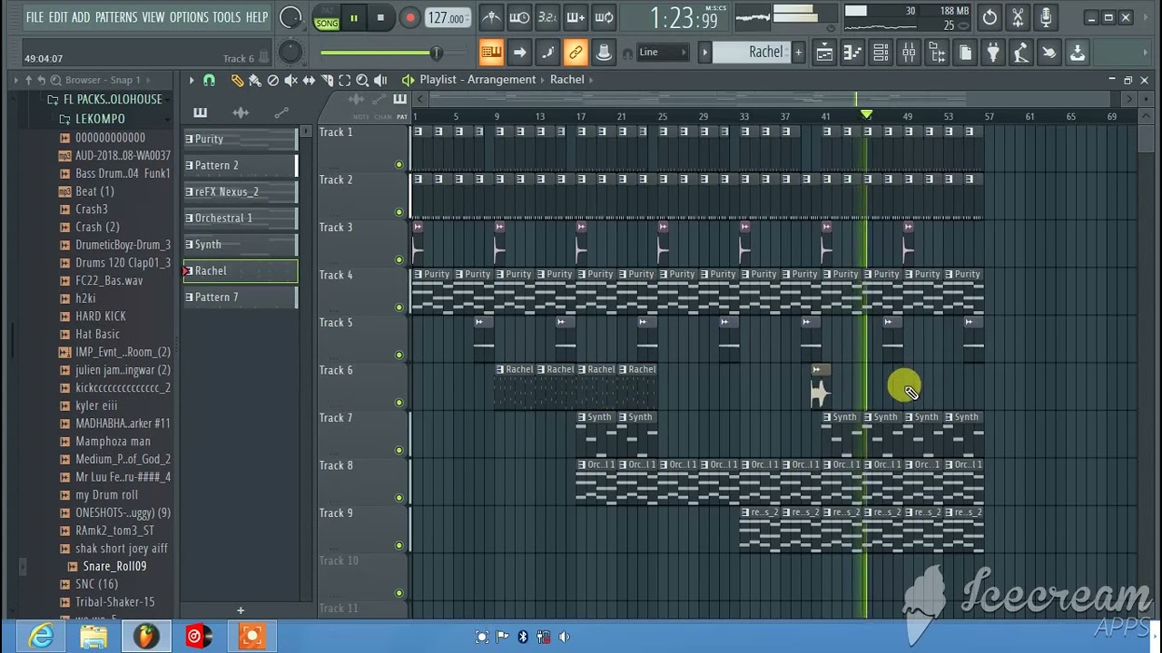Viewport: 1162px width, 653px height.
Task: Open the OPTIONS menu
Action: click(189, 17)
